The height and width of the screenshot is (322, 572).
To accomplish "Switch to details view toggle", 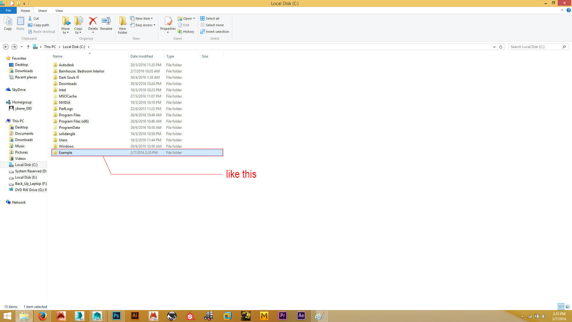I will [x=561, y=306].
